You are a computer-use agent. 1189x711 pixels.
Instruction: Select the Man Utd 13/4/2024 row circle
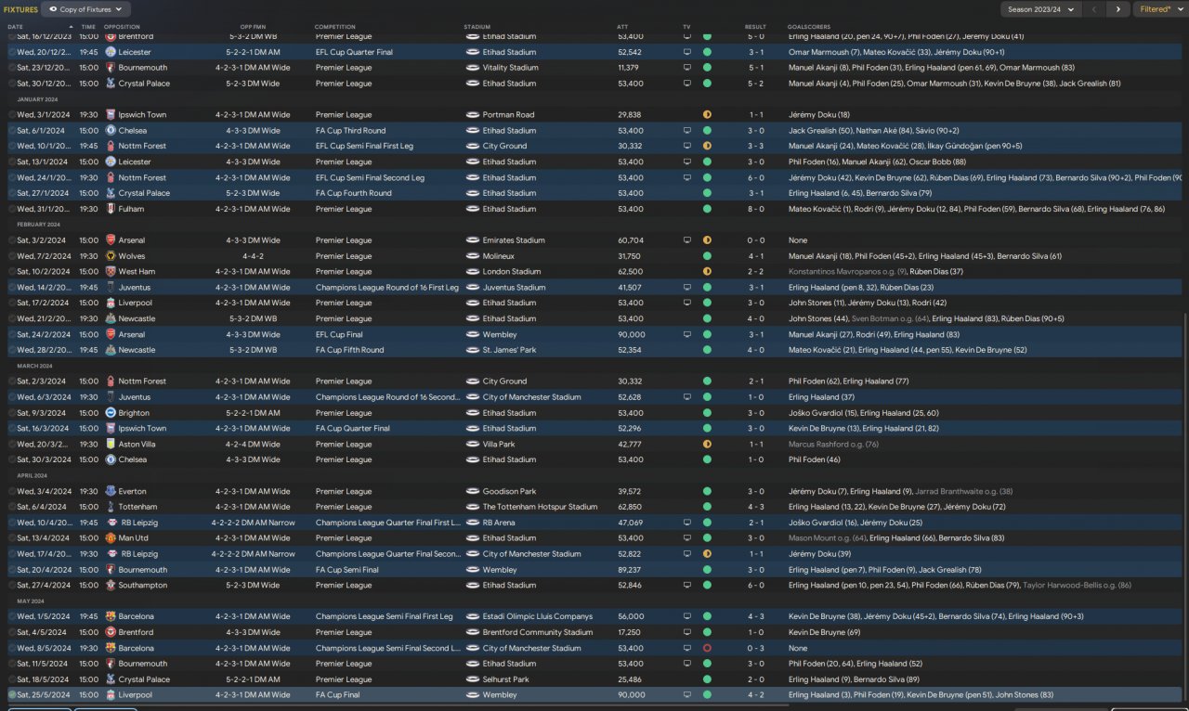(12, 538)
